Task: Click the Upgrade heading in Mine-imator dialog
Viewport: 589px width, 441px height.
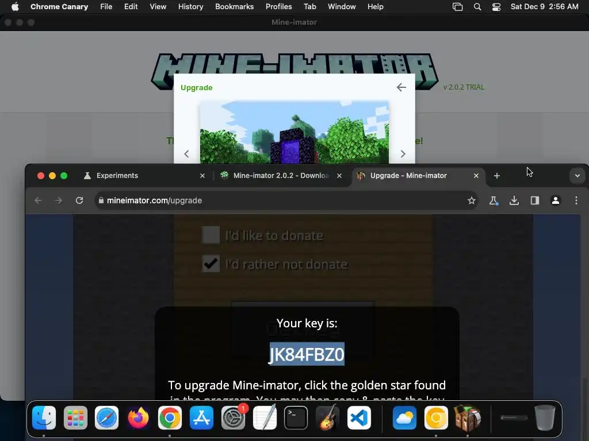Action: pos(197,87)
